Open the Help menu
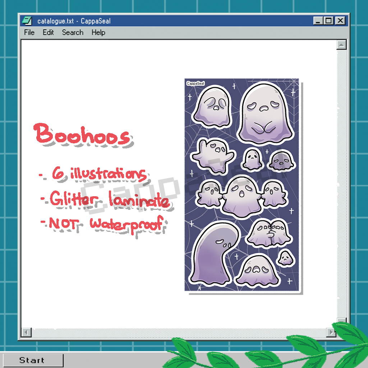 pos(98,32)
